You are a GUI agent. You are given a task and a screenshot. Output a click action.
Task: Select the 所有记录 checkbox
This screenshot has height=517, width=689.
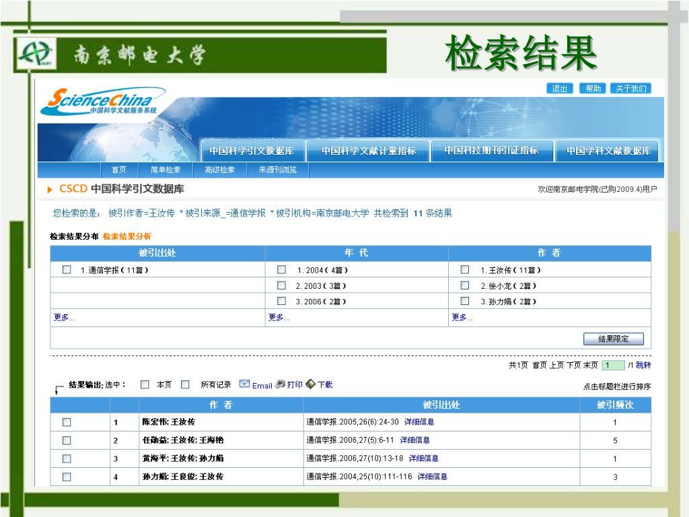click(x=185, y=385)
